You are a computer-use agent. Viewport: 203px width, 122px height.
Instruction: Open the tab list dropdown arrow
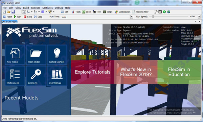click(x=196, y=21)
